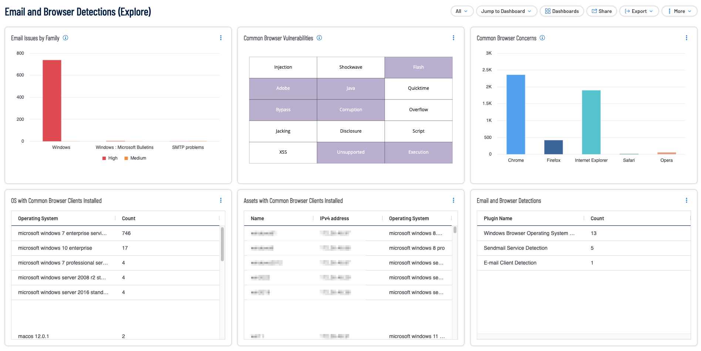Select the Unsupported vulnerability cell
The image size is (701, 351).
coord(351,152)
